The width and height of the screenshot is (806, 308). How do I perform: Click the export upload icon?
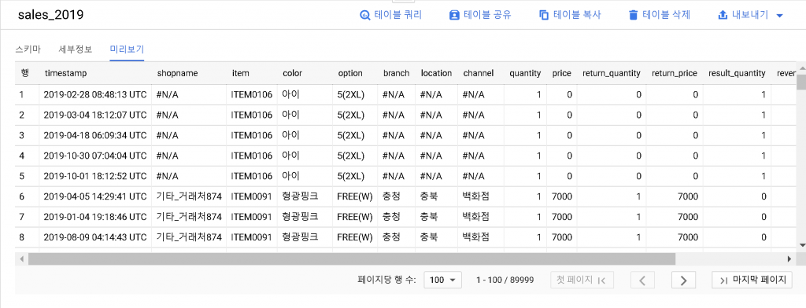pyautogui.click(x=723, y=15)
